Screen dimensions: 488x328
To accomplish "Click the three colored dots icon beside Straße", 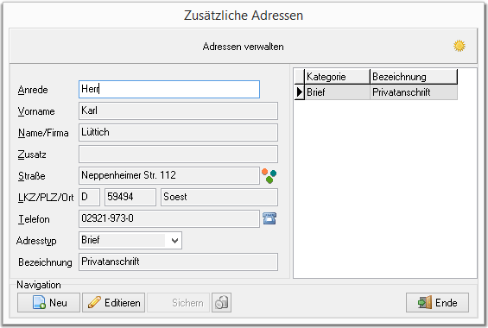I will point(269,176).
